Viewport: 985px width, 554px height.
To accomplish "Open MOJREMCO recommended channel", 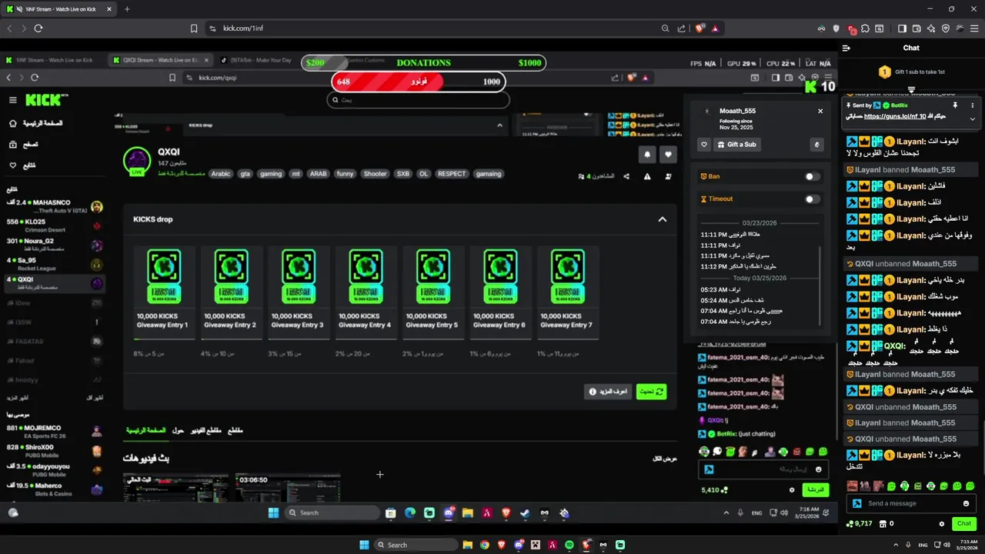I will 54,431.
